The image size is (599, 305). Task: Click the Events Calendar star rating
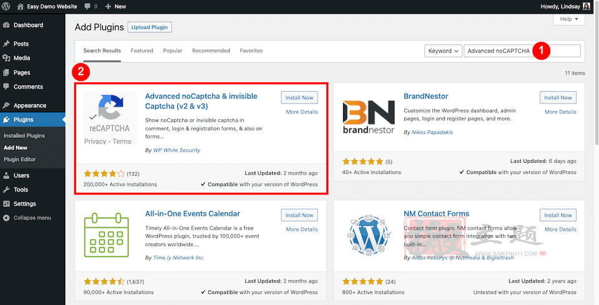(x=104, y=282)
